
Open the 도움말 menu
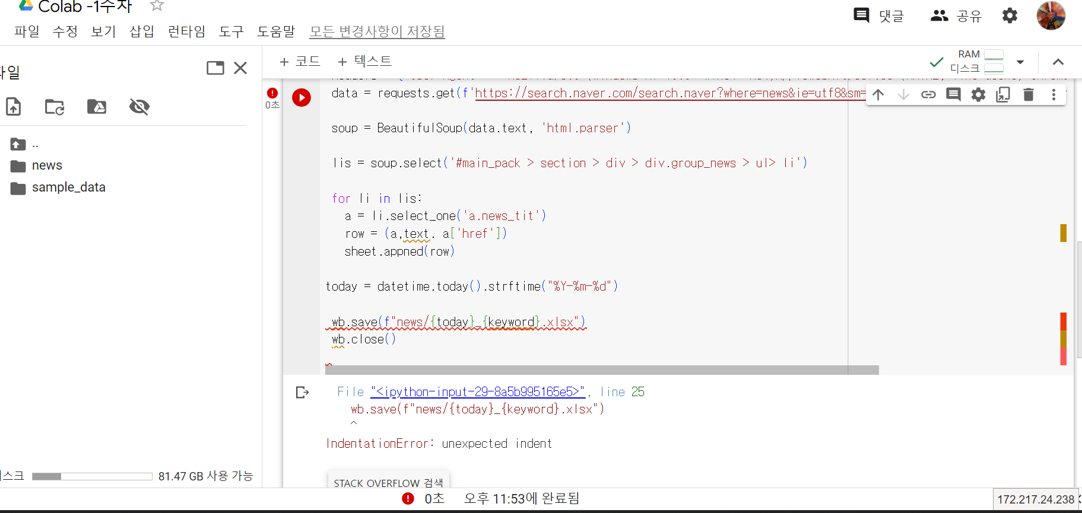pyautogui.click(x=276, y=31)
